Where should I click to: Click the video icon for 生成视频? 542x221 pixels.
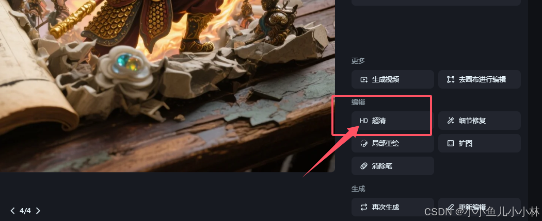pos(363,80)
